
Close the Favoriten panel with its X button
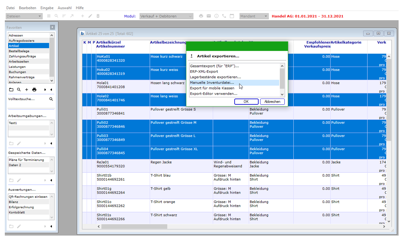52,27
